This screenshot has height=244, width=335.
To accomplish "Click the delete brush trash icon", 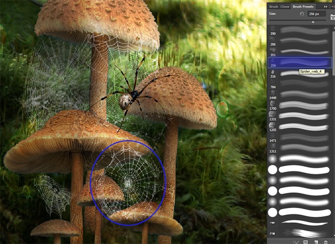I will [325, 242].
